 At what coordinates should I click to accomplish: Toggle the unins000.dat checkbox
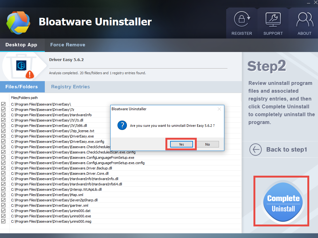pos(3,211)
